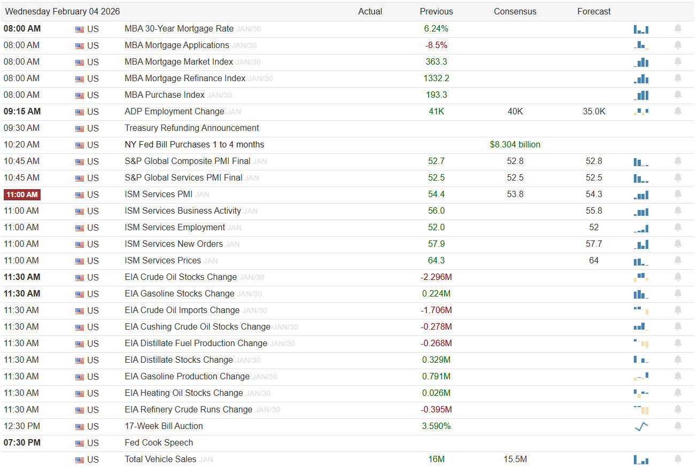Toggle alert bell for MBA Mortgage Applications
The height and width of the screenshot is (468, 698).
pyautogui.click(x=678, y=45)
